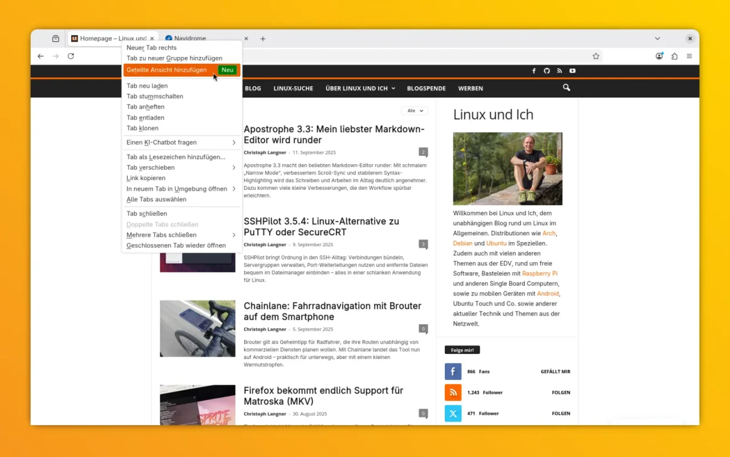Open a new tab with the plus button

(x=262, y=38)
